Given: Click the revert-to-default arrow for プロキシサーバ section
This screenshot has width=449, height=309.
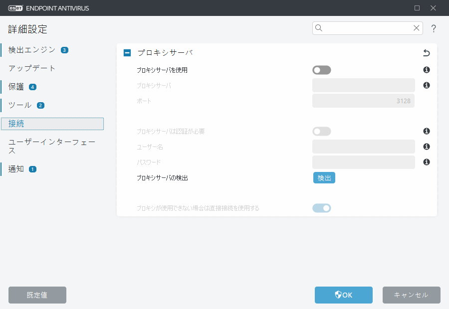Looking at the screenshot, I should 426,52.
